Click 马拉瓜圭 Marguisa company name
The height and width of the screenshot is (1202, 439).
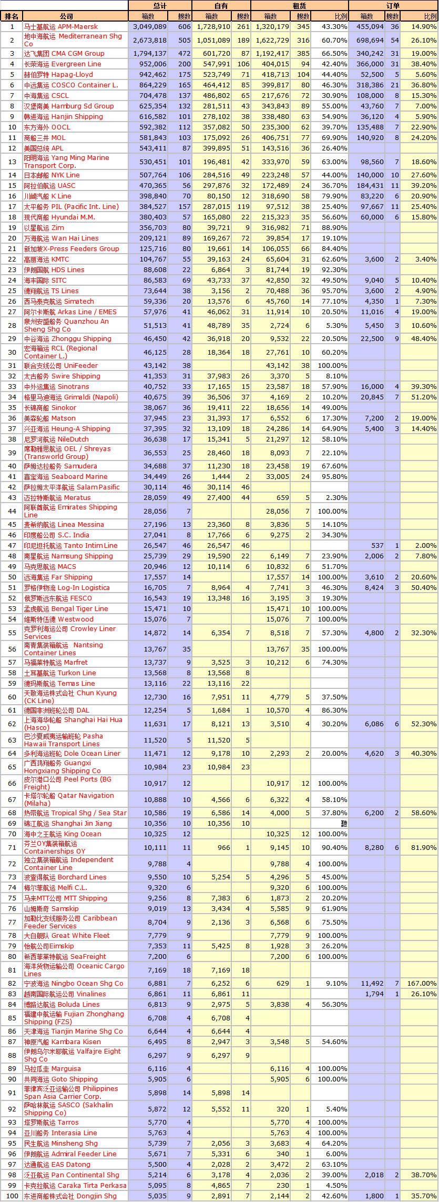(53, 1068)
